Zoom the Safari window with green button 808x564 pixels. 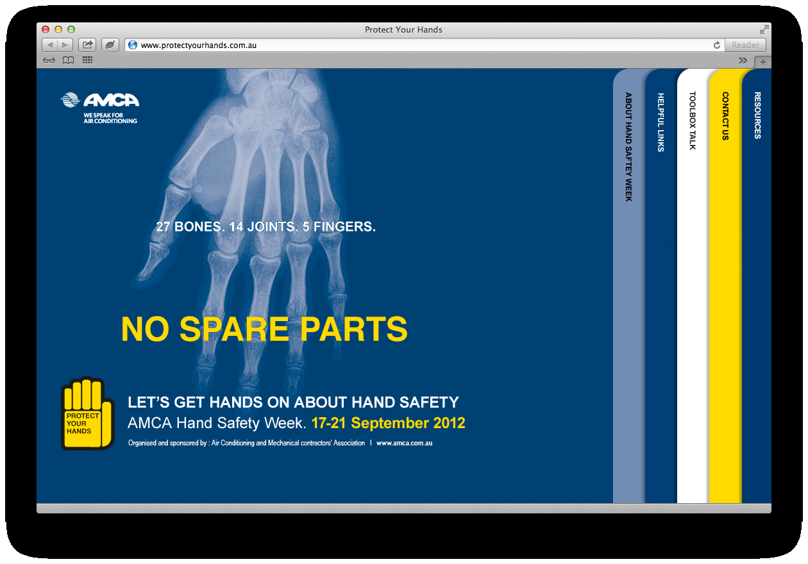pyautogui.click(x=71, y=29)
